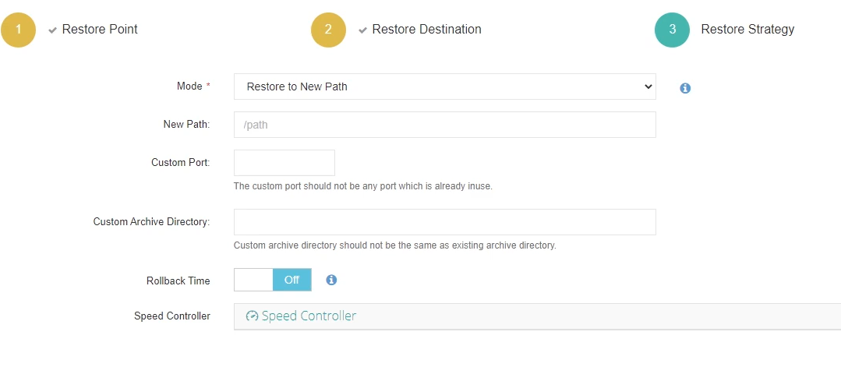Go to the Restore Destination step
The image size is (841, 367).
[426, 30]
